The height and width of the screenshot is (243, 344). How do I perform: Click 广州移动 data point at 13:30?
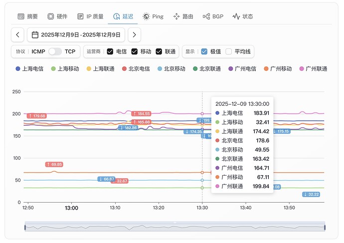pyautogui.click(x=202, y=173)
